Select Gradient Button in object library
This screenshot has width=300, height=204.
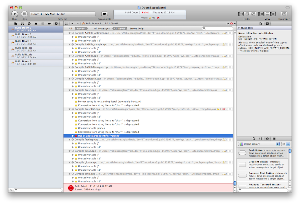tap(263, 164)
